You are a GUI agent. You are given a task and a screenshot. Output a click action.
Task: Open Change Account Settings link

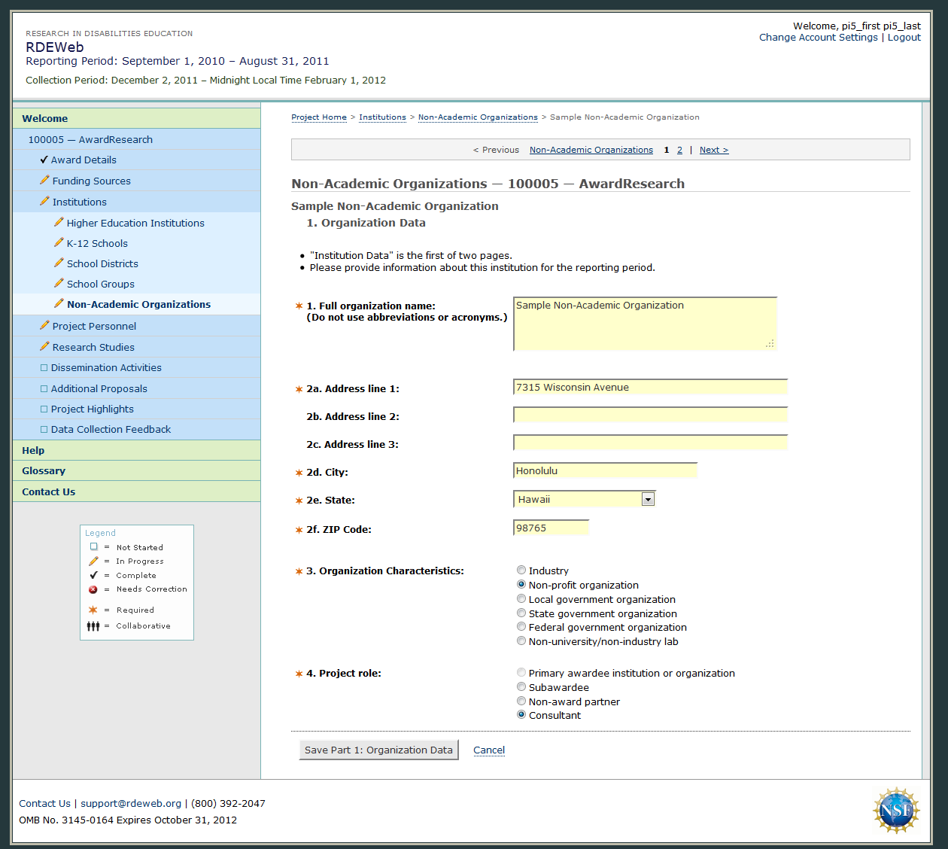[x=818, y=38]
